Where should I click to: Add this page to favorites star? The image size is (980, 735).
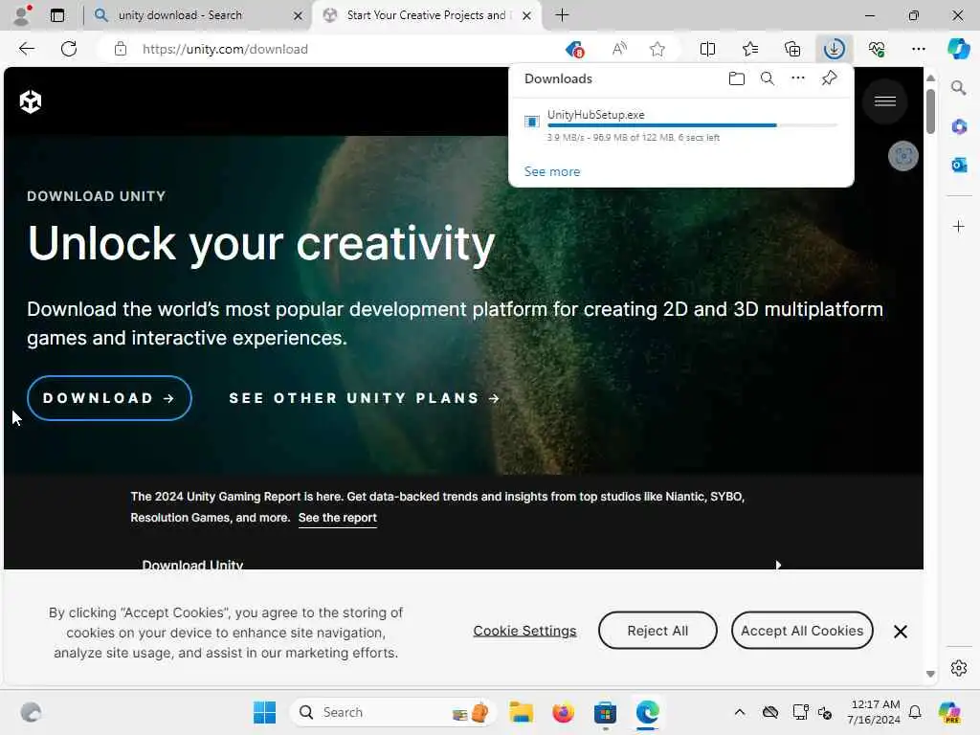tap(657, 49)
